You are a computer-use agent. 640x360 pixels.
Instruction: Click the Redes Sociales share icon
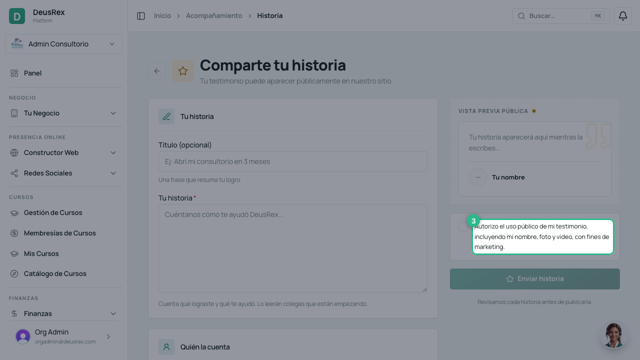[14, 173]
